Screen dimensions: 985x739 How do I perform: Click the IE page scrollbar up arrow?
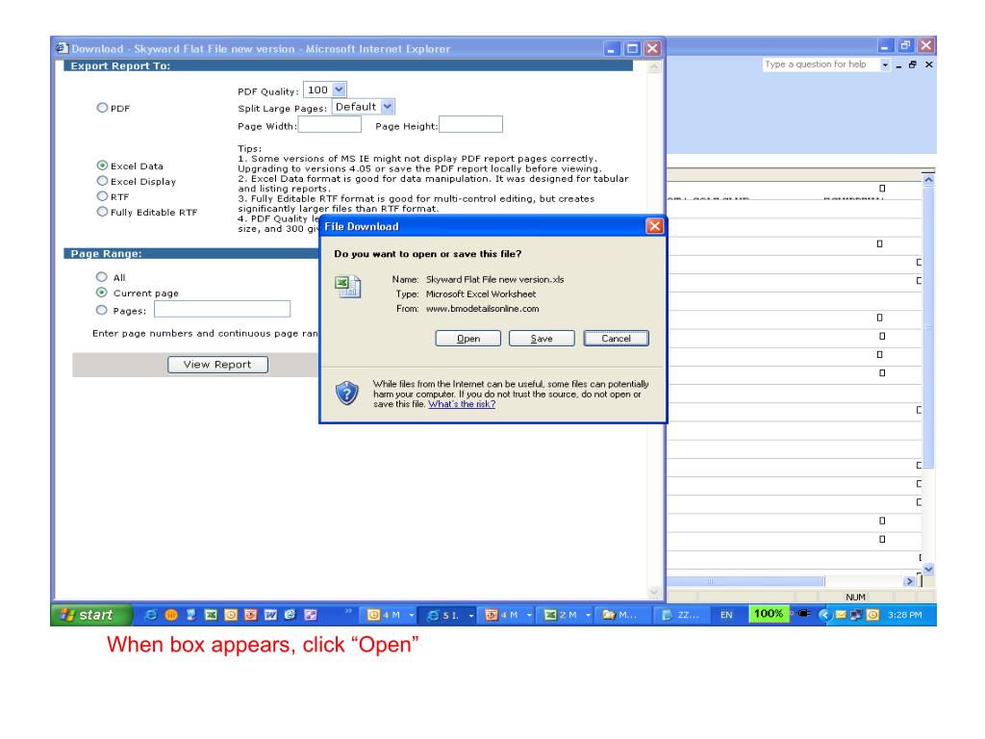click(x=654, y=66)
